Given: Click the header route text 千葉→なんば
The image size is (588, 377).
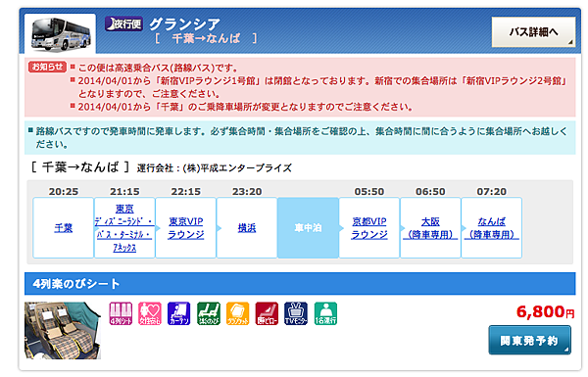Looking at the screenshot, I should (x=206, y=38).
